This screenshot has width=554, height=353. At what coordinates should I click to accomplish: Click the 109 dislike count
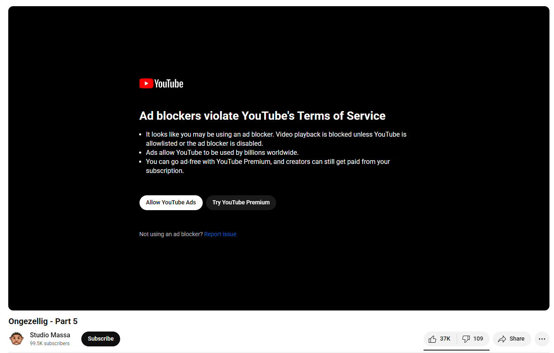tap(478, 339)
